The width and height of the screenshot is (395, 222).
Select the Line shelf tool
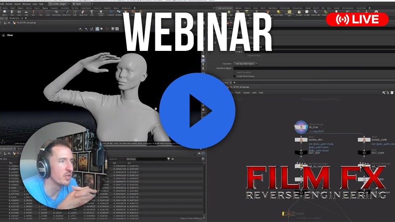[40, 13]
